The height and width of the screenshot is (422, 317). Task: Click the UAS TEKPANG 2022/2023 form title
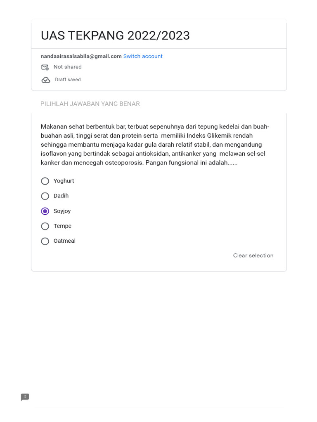pos(115,36)
